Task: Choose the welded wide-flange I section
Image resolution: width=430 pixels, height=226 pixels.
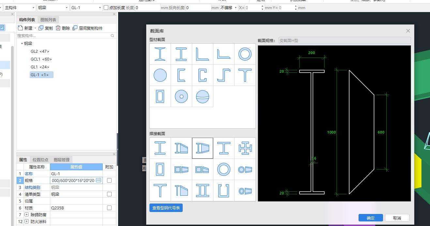Action: point(224,148)
